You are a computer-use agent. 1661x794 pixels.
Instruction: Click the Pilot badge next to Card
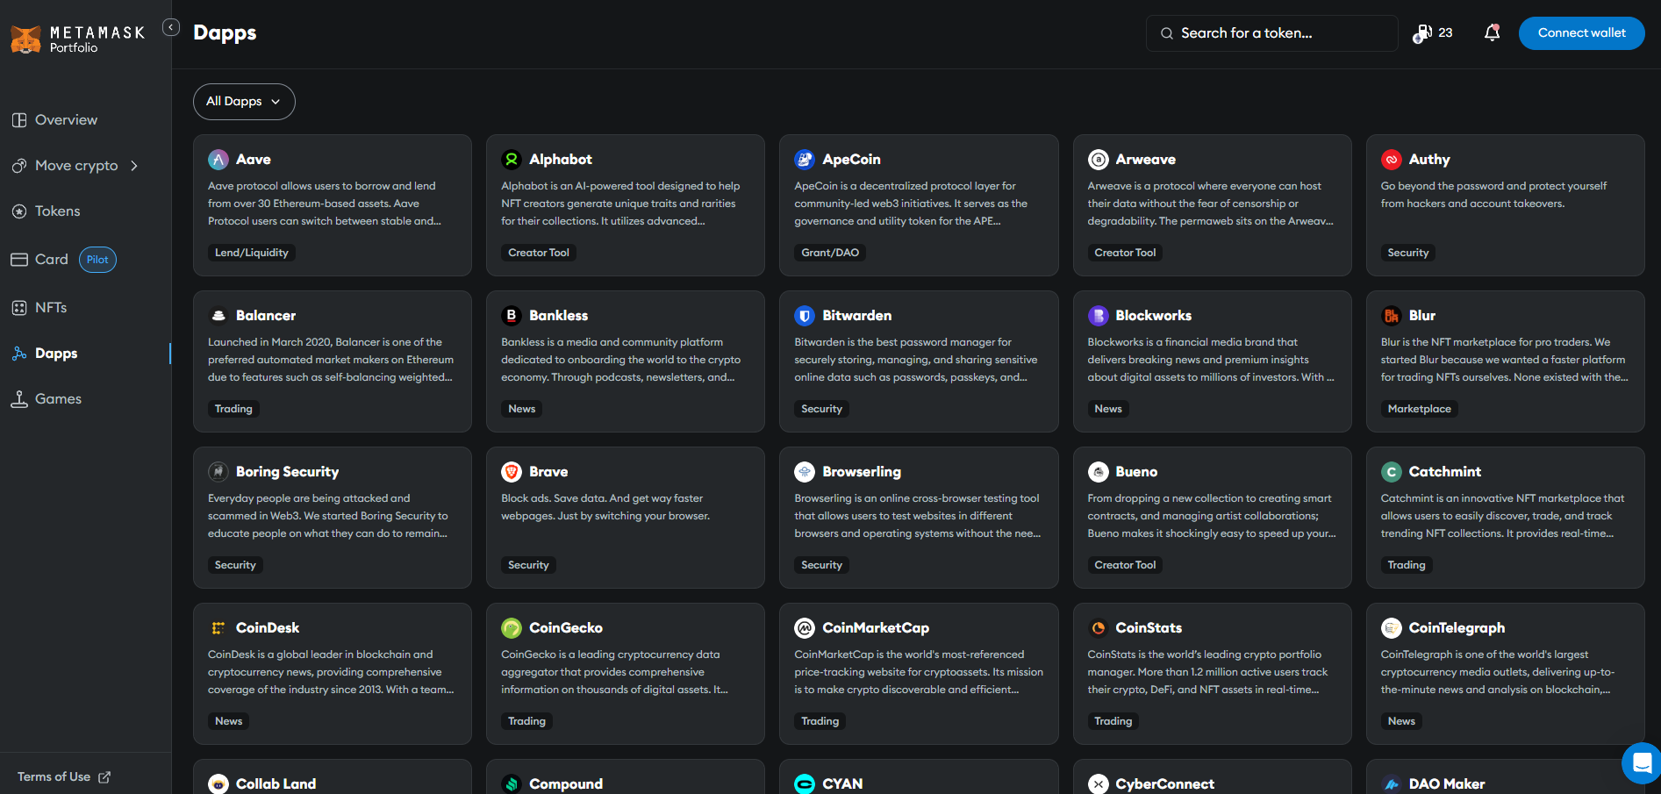[97, 259]
